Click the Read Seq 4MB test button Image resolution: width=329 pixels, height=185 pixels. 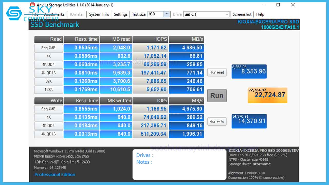point(49,48)
